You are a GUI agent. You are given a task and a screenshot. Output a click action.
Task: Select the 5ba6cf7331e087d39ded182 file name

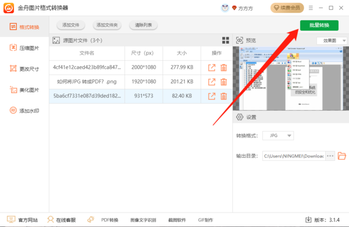tap(87, 96)
